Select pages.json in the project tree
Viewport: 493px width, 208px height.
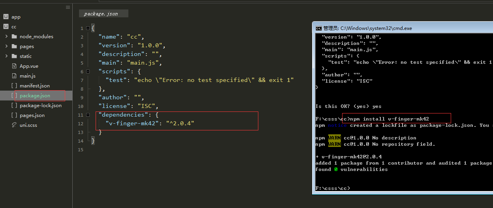32,115
